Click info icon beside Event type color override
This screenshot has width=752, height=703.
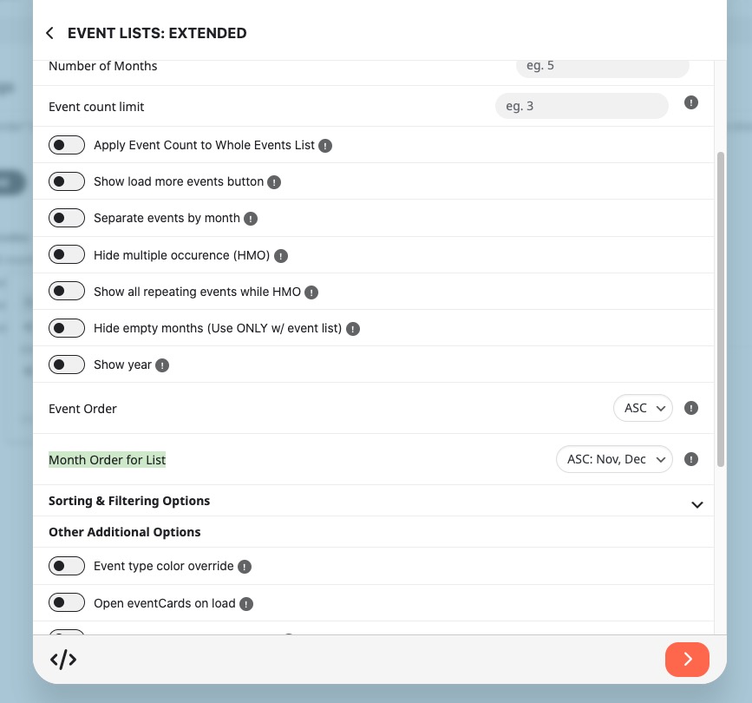[245, 568]
